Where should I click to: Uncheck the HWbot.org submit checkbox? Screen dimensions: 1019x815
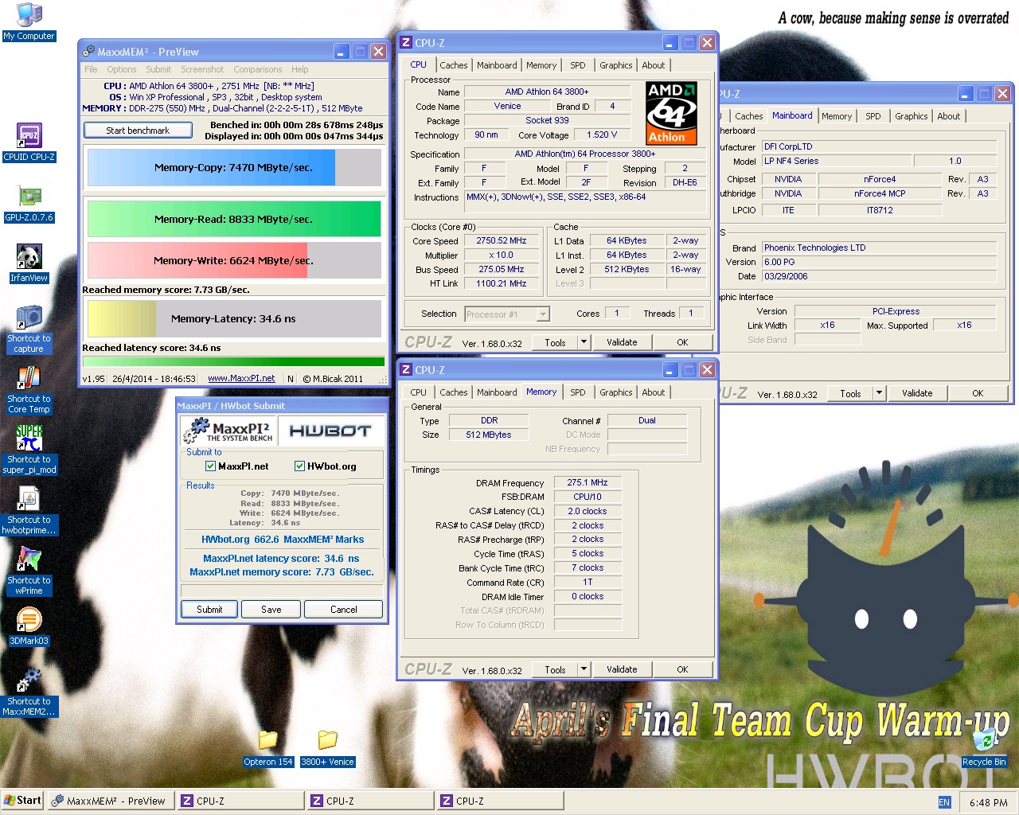(299, 466)
